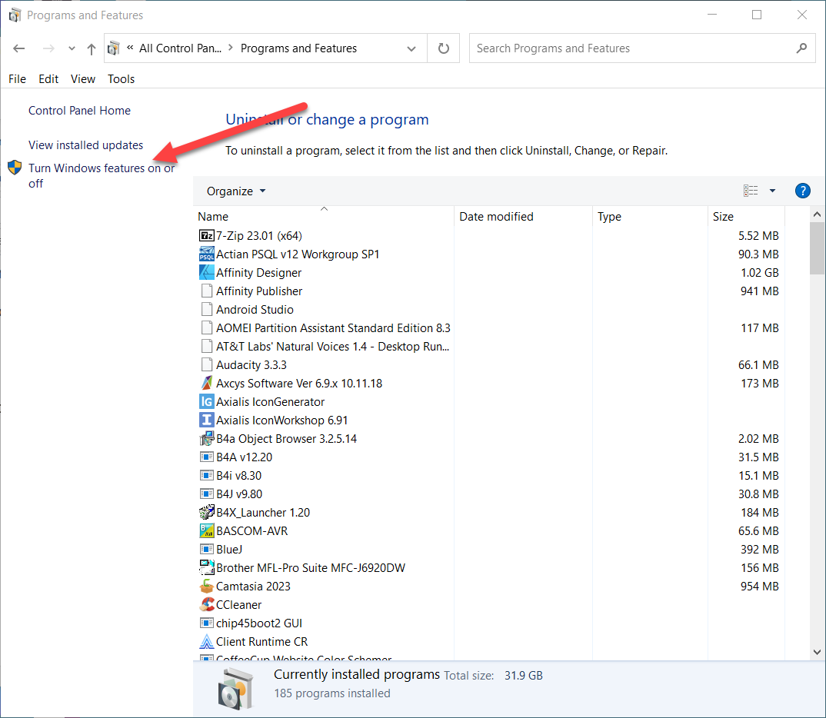
Task: Click the scrollbar down arrow
Action: coord(817,652)
